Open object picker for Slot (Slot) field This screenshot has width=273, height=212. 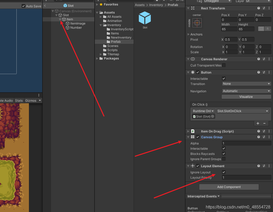click(x=213, y=117)
